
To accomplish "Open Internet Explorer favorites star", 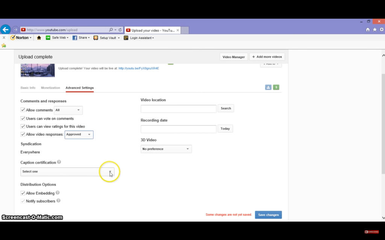I will 374,30.
